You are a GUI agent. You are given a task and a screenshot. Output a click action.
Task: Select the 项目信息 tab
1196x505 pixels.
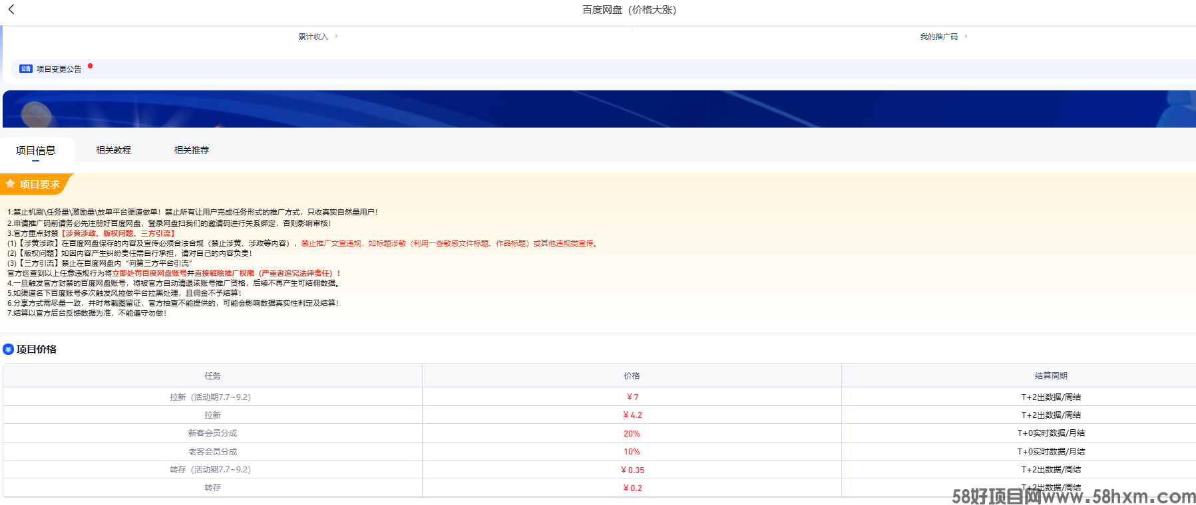pyautogui.click(x=36, y=150)
